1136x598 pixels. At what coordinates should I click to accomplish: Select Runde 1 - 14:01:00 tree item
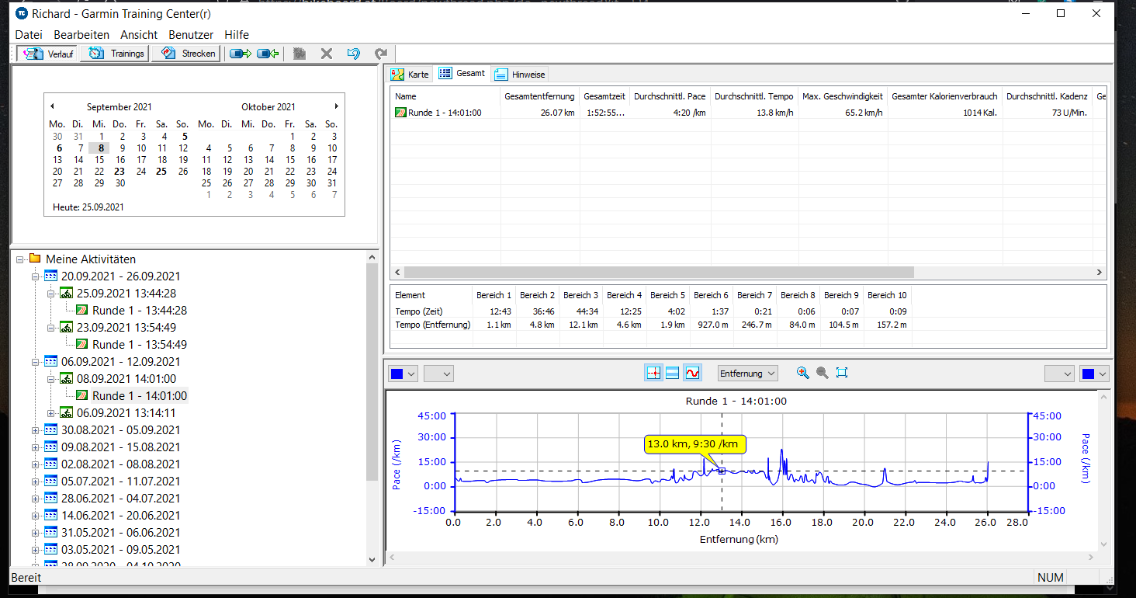tap(140, 396)
